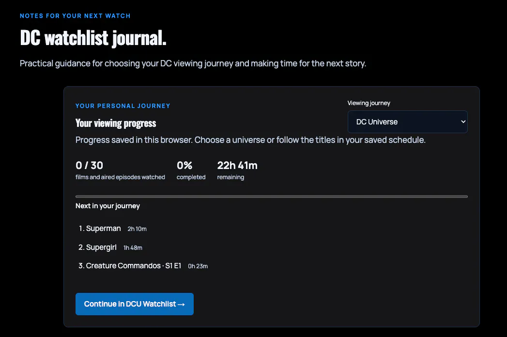This screenshot has width=507, height=337.
Task: Click the Progress saved in this browser text
Action: [x=250, y=140]
